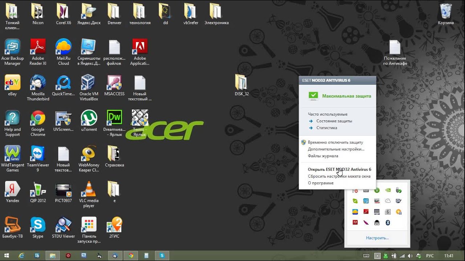This screenshot has height=261, width=465.
Task: Select Dreamweaver shortcut on desktop
Action: (114, 124)
